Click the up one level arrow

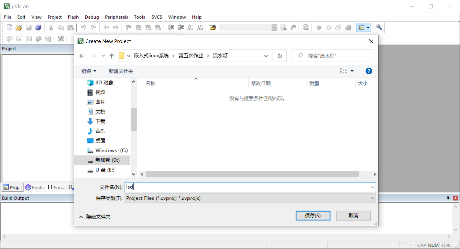[x=112, y=56]
